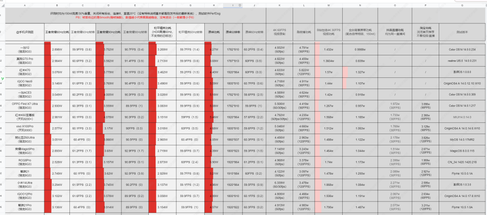487x215 pixels.
Task: Select the '2.898W' power cell
Action: 57,49
